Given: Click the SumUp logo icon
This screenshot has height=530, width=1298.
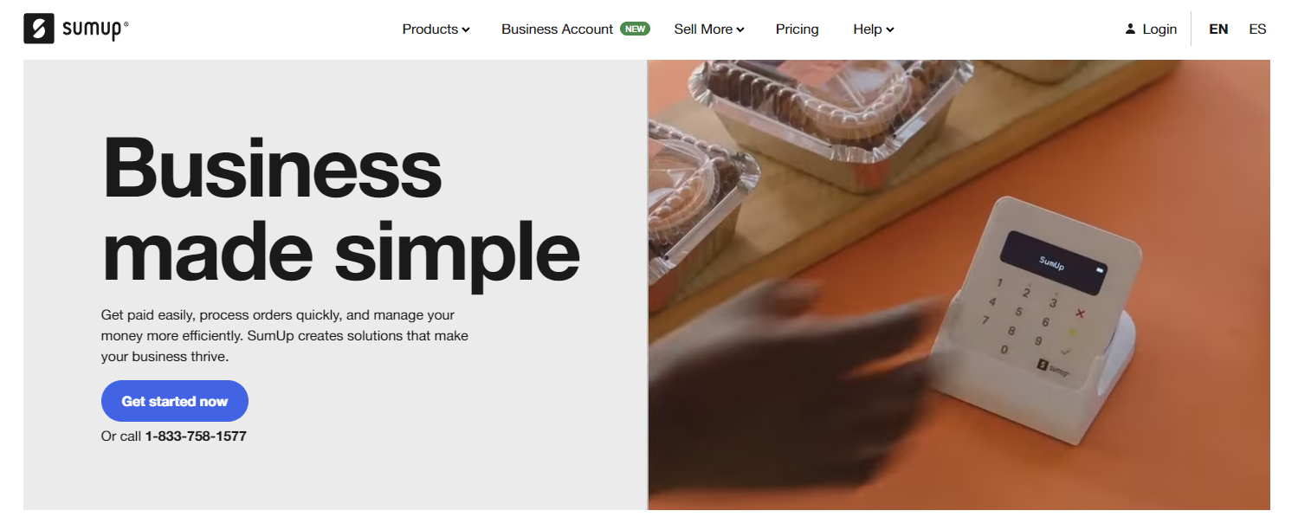Looking at the screenshot, I should tap(39, 29).
